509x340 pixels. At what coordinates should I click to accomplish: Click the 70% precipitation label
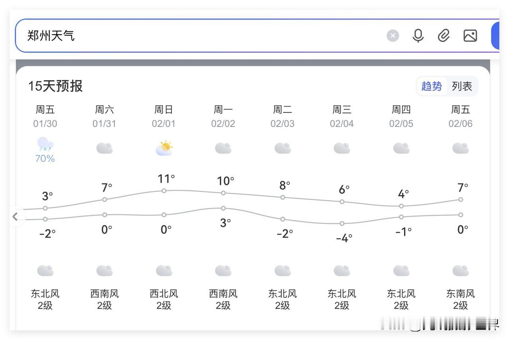click(x=45, y=159)
